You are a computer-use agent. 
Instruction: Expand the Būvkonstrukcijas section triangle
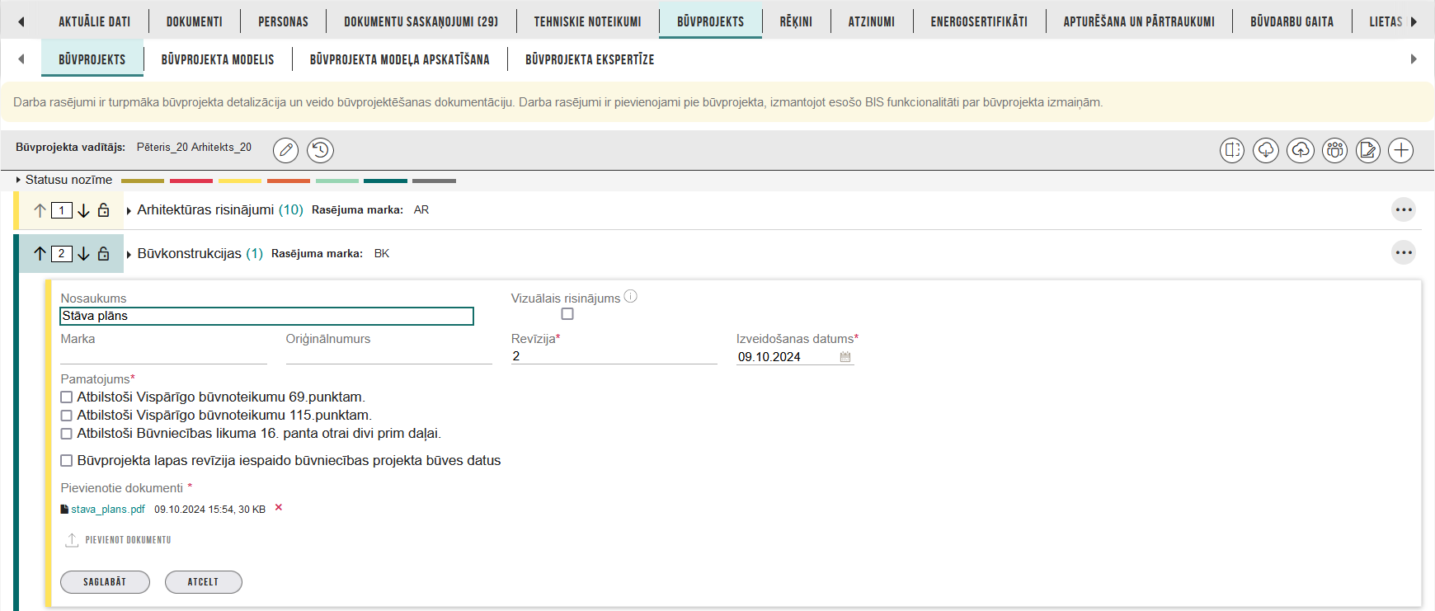tap(129, 255)
